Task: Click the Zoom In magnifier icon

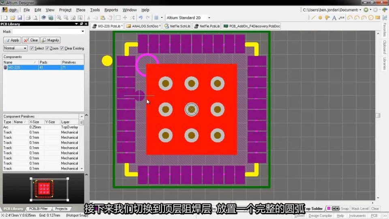Action: [59, 18]
